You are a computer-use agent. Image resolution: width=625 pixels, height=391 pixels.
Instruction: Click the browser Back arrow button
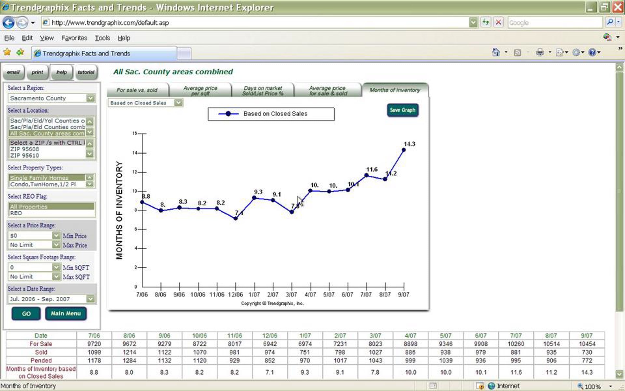[8, 23]
